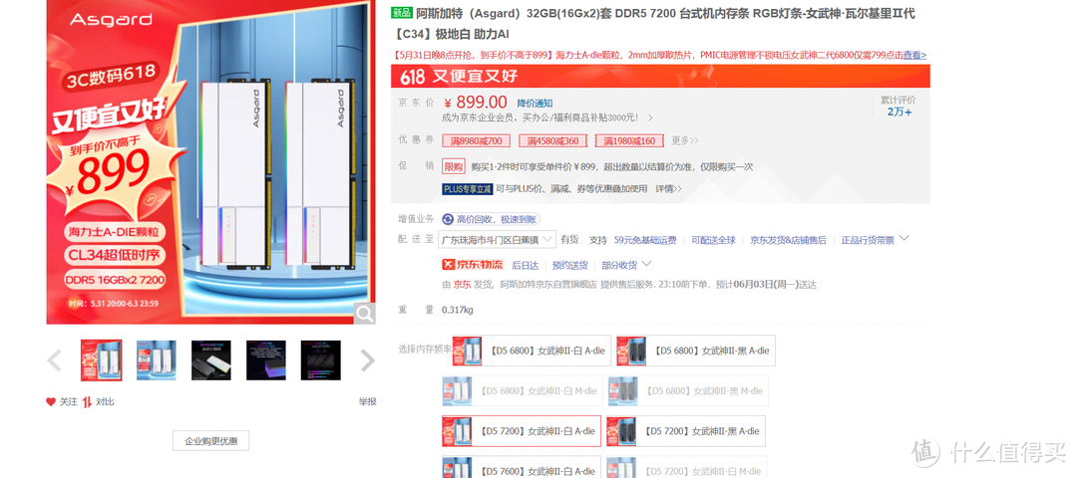Image resolution: width=1077 pixels, height=478 pixels.
Task: Click 阿斯加特京东自营旗舰店 store link
Action: tap(548, 284)
